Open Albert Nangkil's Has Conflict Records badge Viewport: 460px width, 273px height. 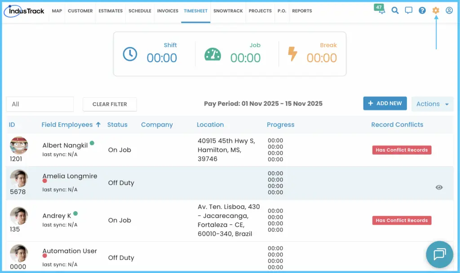402,150
